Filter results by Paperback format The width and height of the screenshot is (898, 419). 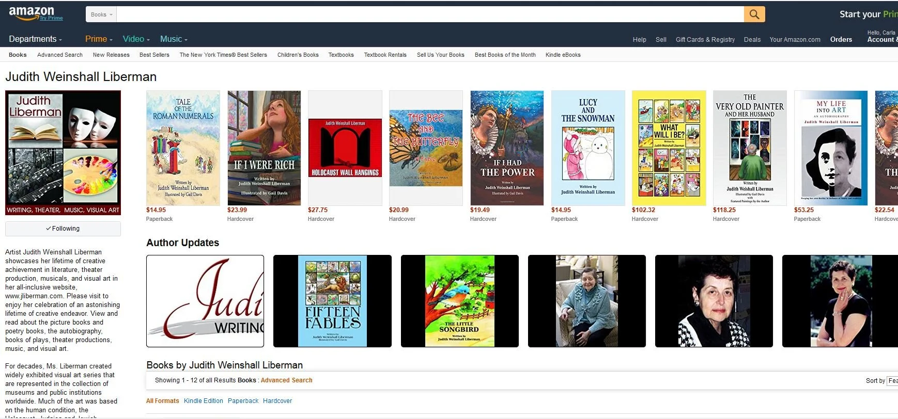pyautogui.click(x=243, y=401)
